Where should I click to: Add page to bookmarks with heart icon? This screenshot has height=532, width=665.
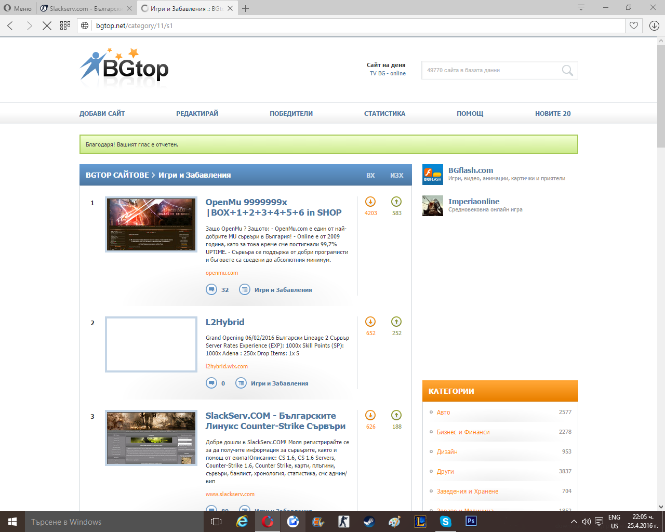(x=634, y=25)
